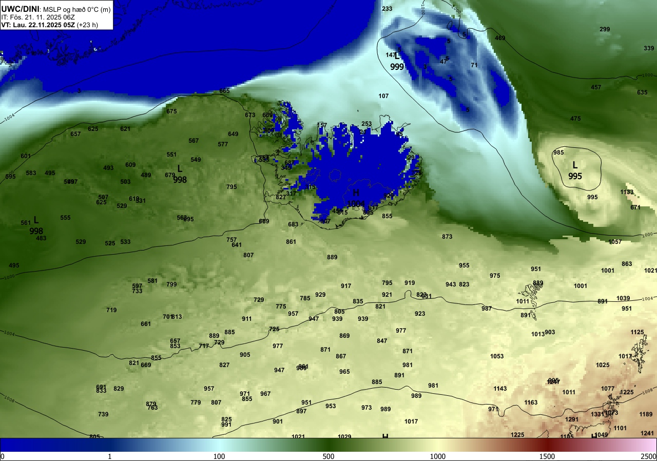Click the 1163 height value

531,402
